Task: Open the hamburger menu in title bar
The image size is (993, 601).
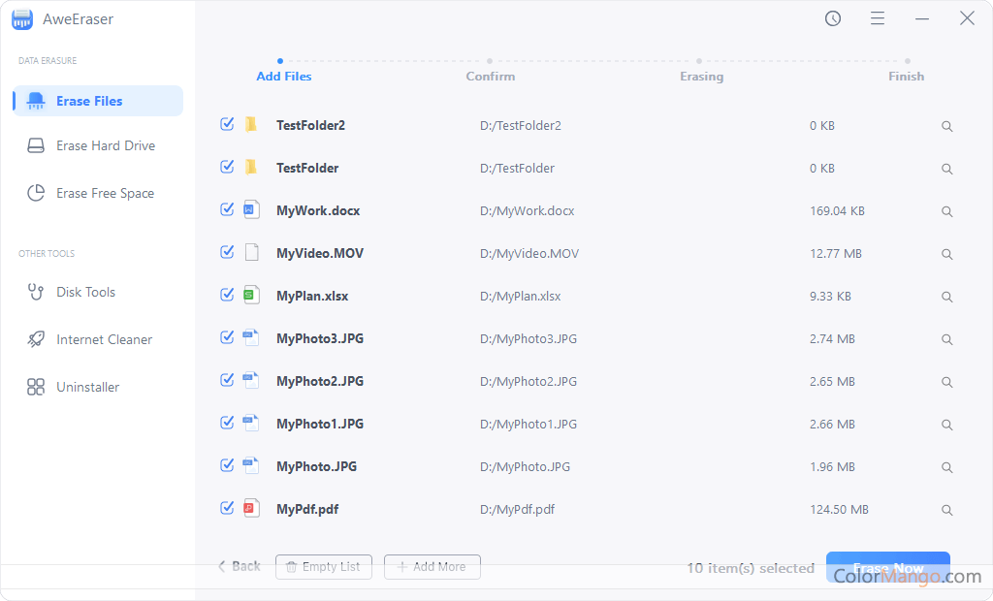Action: [x=878, y=18]
